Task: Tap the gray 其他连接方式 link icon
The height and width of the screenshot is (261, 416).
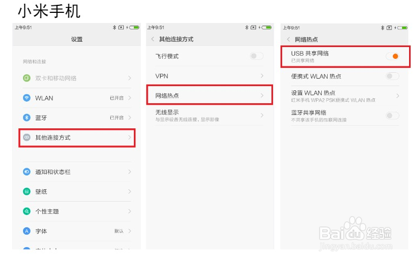Action: pyautogui.click(x=27, y=137)
